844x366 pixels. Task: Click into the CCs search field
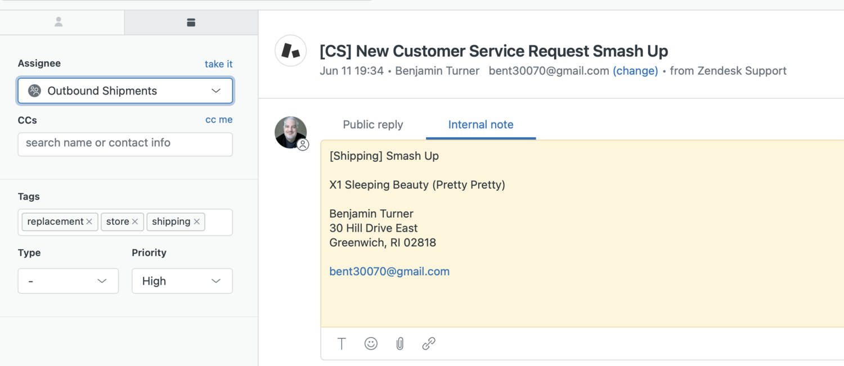pos(125,144)
